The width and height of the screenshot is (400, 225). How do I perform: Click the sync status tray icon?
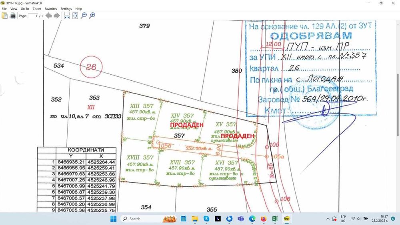(334, 219)
